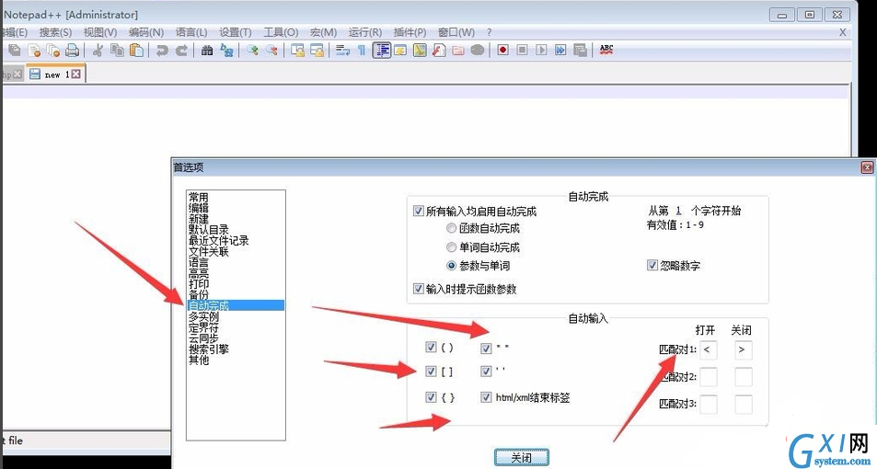Open the 视图(V) menu
This screenshot has height=469, width=877.
coord(100,32)
